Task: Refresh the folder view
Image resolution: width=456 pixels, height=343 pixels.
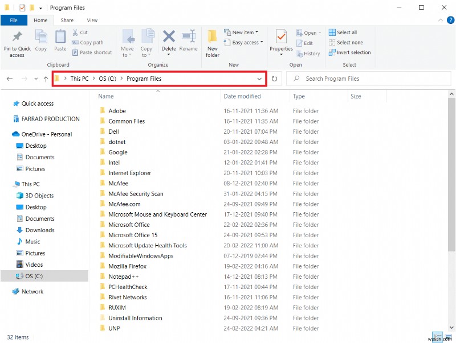Action: (x=274, y=79)
